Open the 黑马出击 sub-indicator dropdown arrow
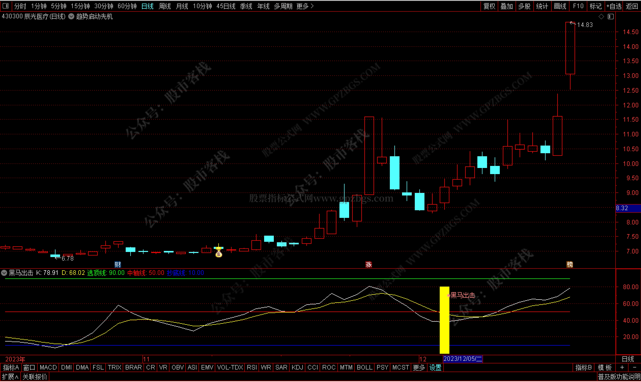Viewport: 641px width, 382px height. pyautogui.click(x=4, y=273)
